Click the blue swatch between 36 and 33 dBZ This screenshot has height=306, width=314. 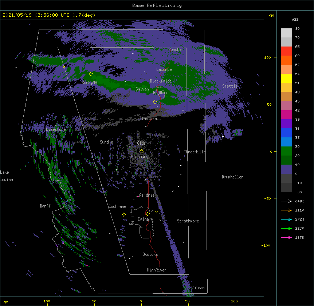286,133
